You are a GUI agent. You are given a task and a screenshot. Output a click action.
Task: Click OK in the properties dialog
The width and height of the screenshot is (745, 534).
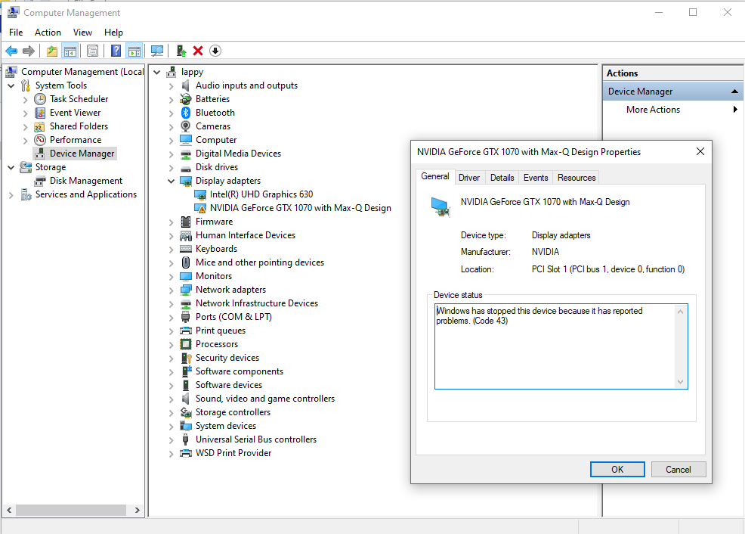coord(617,470)
